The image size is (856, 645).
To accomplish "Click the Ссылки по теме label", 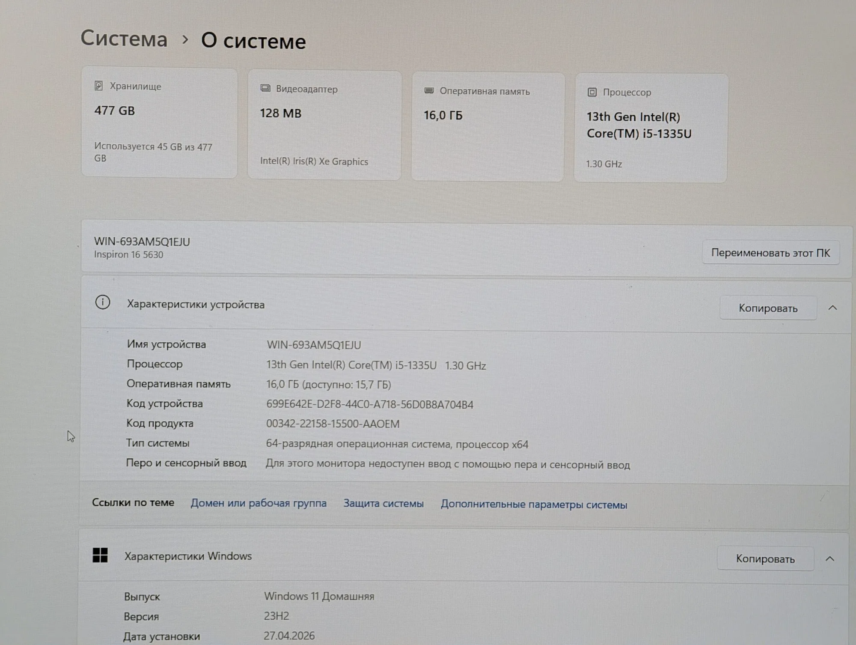I will tap(133, 502).
